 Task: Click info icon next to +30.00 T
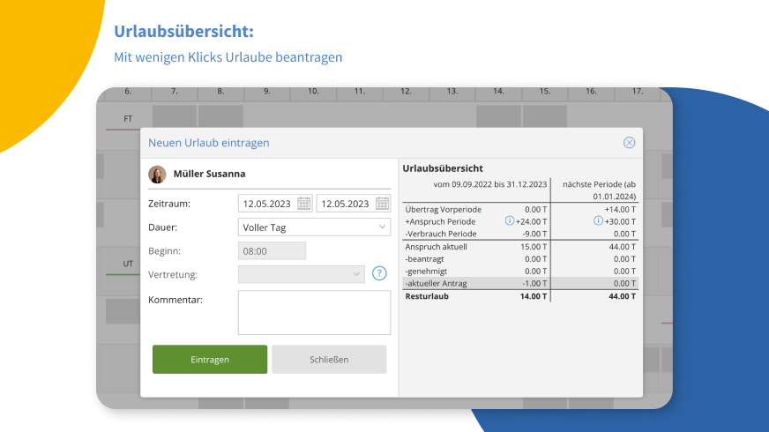(x=598, y=221)
